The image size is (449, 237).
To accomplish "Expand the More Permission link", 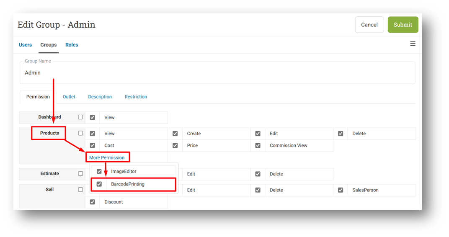I will [107, 157].
